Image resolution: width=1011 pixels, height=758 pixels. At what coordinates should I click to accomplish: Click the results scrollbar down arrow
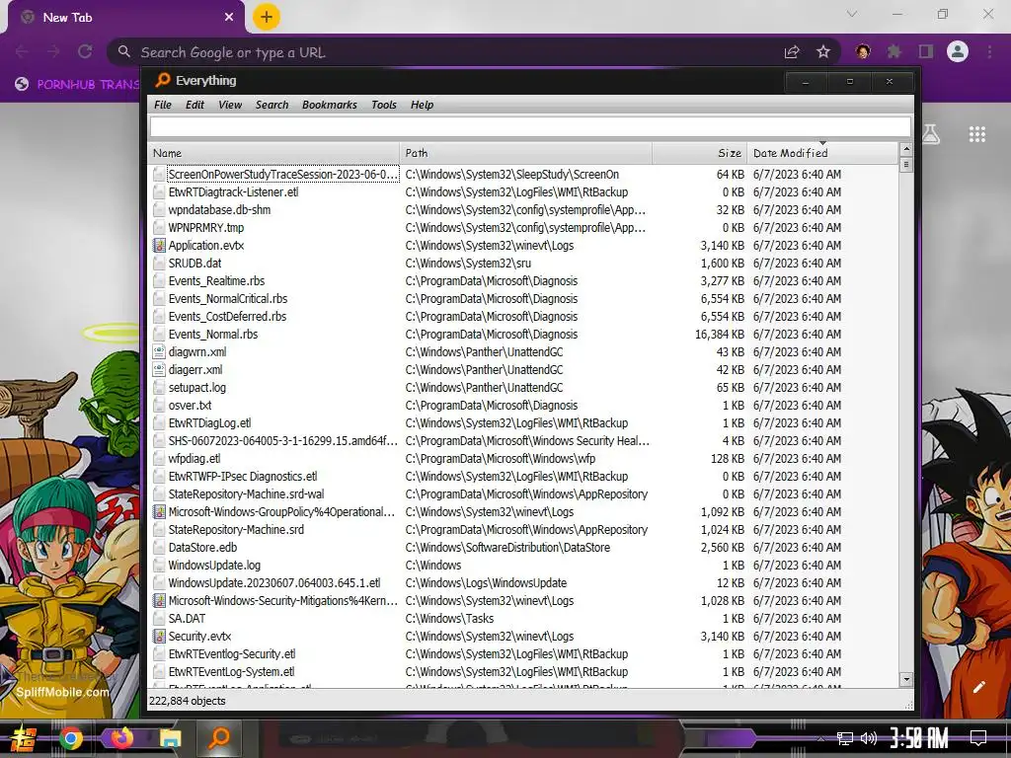pyautogui.click(x=906, y=679)
